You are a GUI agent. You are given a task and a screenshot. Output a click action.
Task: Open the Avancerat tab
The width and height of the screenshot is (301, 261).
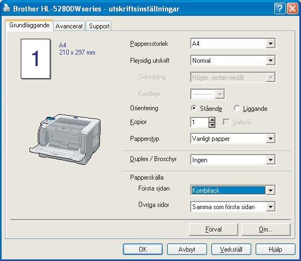[x=69, y=26]
